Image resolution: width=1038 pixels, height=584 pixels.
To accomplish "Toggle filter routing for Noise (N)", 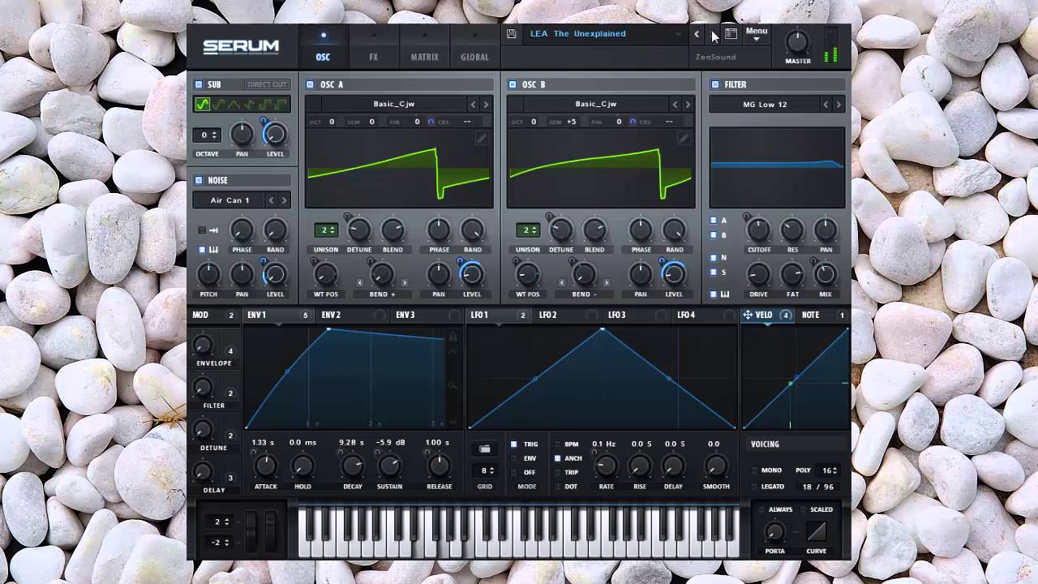I will coord(714,258).
